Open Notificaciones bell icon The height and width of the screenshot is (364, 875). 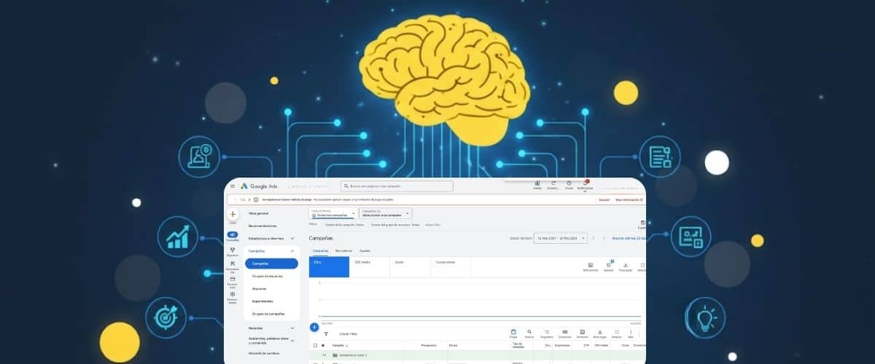point(584,183)
